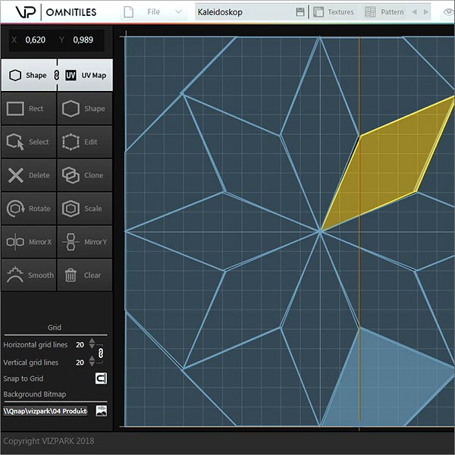Use the Clone tool
The width and height of the screenshot is (455, 455).
click(84, 175)
